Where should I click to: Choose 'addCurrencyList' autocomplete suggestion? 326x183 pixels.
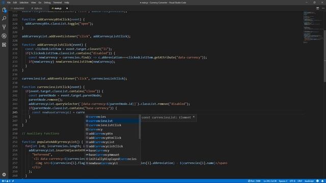click(112, 142)
